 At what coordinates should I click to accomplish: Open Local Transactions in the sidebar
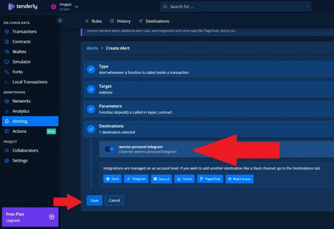tap(30, 82)
